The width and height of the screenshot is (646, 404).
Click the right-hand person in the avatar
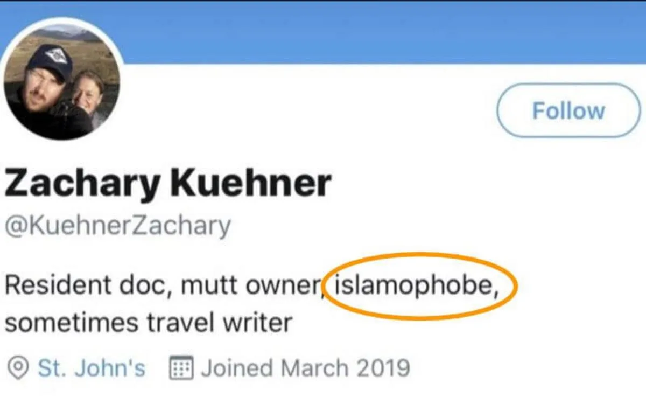[88, 96]
